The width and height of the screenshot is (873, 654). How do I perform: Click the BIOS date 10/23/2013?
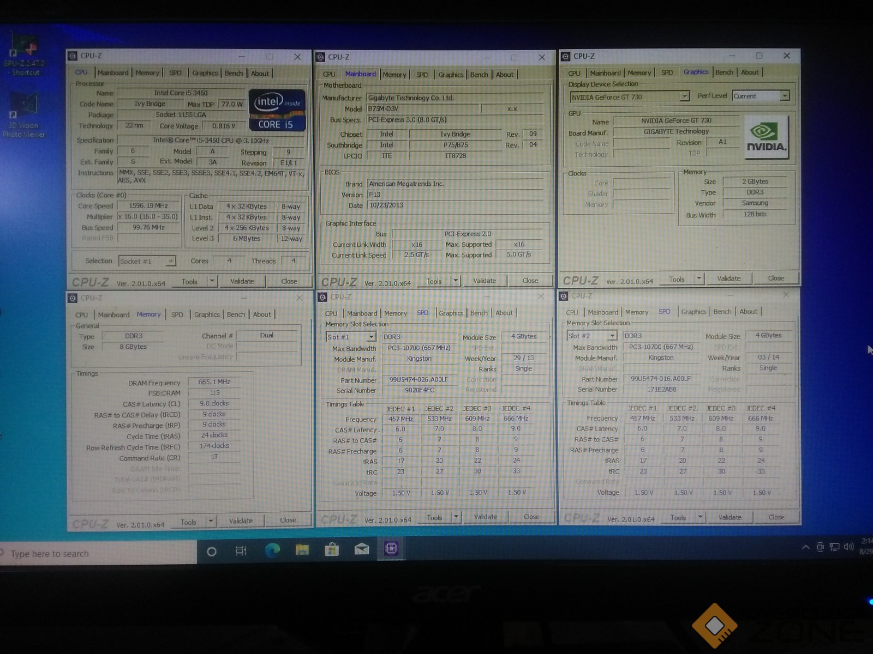(x=455, y=206)
